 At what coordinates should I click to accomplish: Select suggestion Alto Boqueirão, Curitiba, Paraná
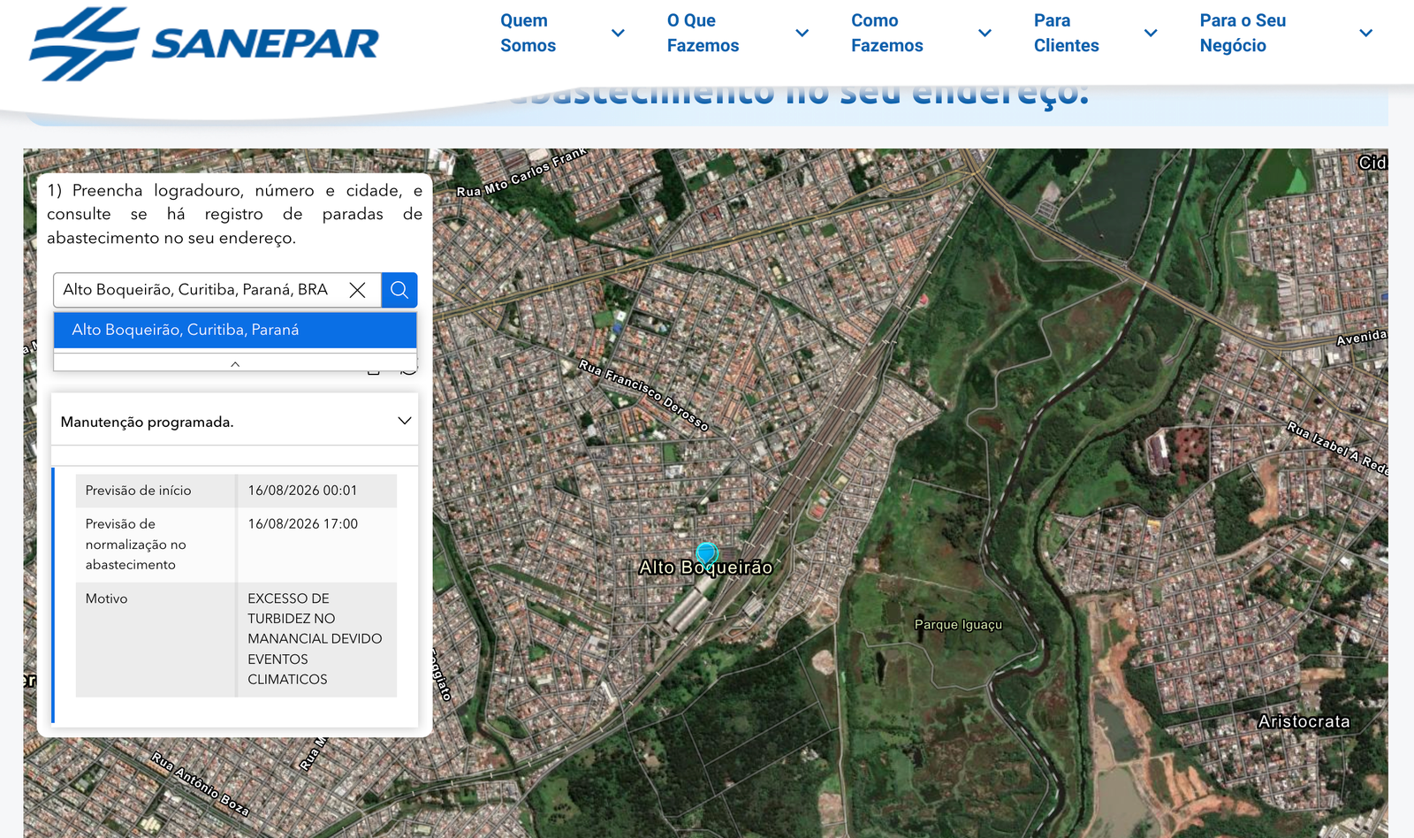point(235,330)
